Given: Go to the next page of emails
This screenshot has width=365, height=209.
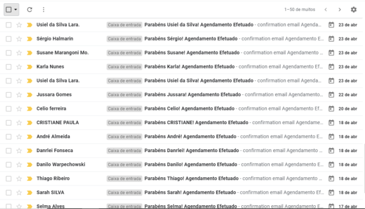Looking at the screenshot, I should point(339,9).
